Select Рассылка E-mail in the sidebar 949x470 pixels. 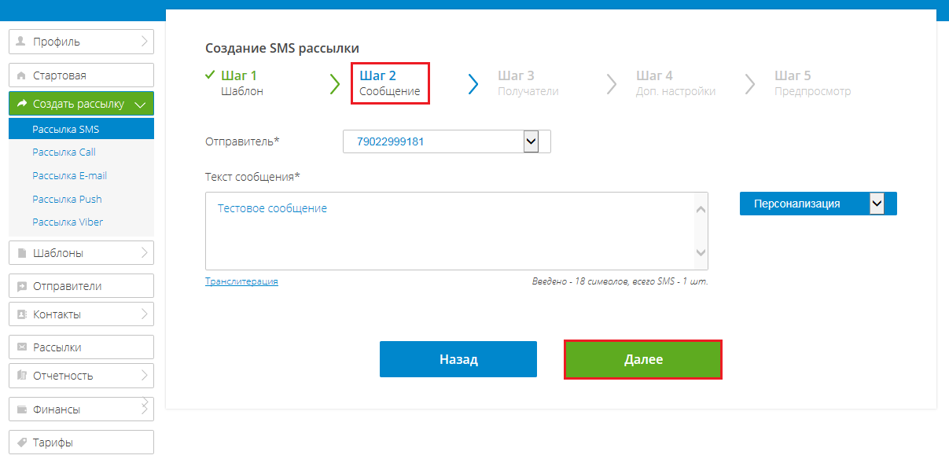pos(69,175)
